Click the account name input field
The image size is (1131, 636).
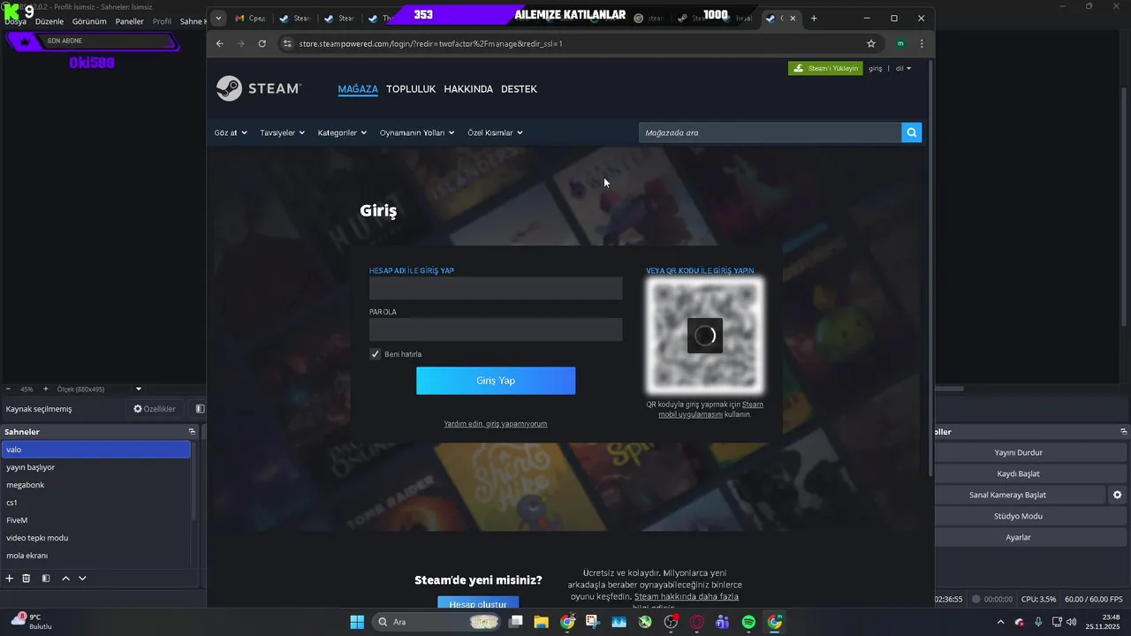[496, 288]
